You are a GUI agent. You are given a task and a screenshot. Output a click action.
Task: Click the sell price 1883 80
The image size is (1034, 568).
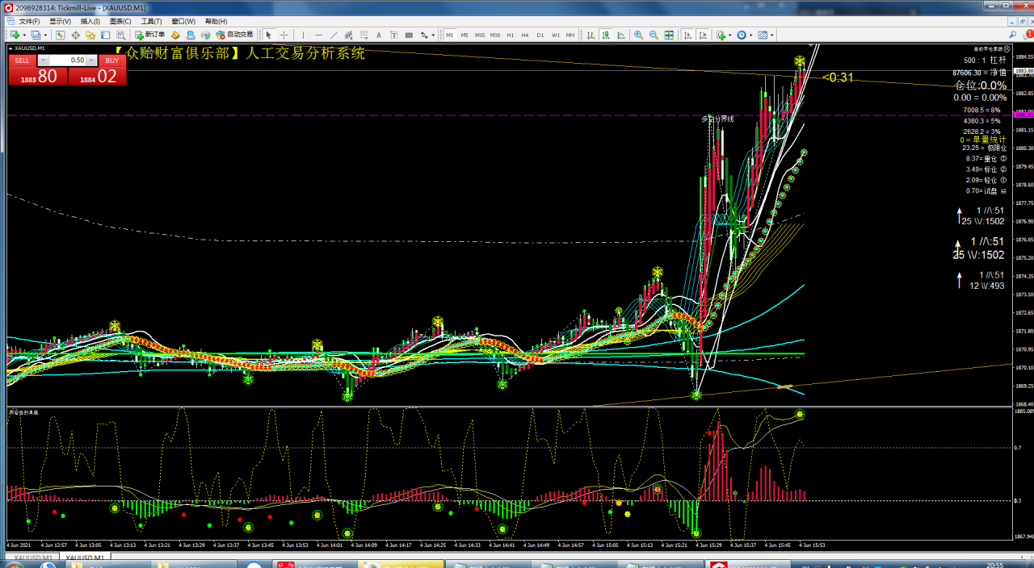(38, 77)
